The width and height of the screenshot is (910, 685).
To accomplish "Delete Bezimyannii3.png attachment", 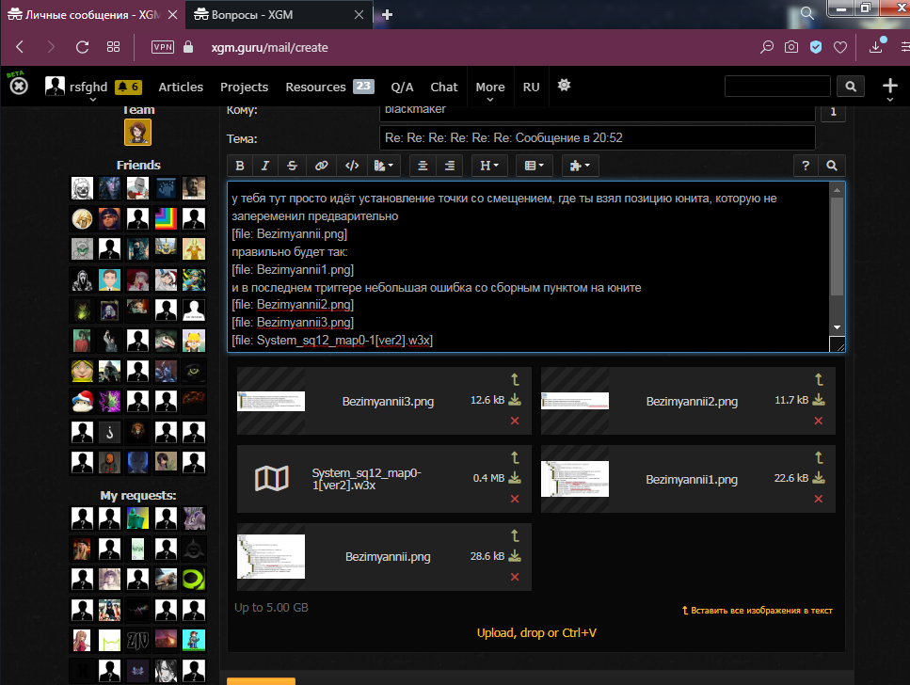I will (515, 421).
